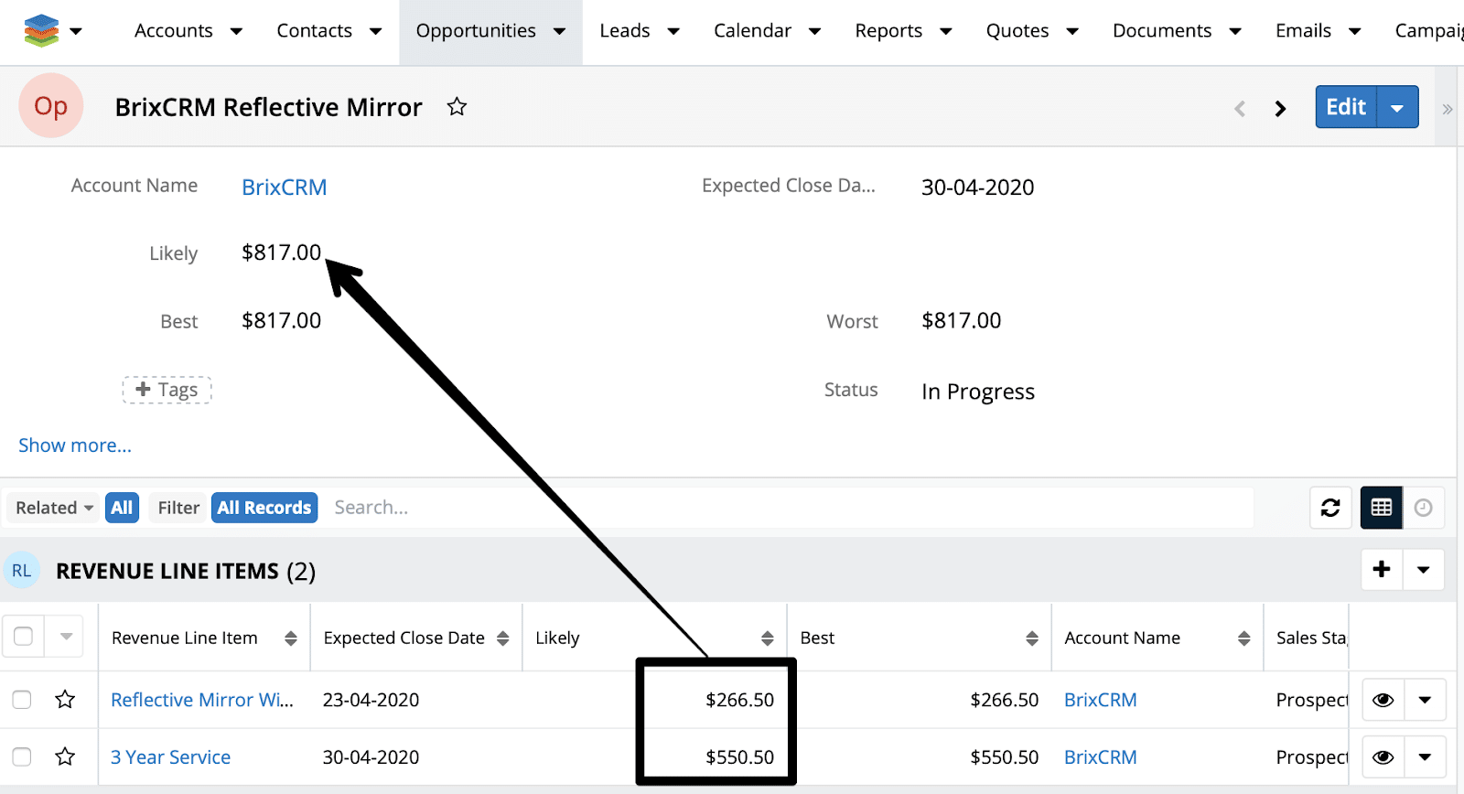Favorite the Reflective Mirror row star
This screenshot has height=794, width=1464.
[x=65, y=700]
